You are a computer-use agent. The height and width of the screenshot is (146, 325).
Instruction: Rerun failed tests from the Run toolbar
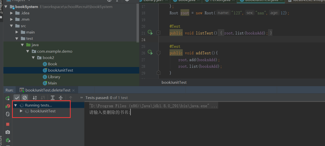pyautogui.click(x=8, y=106)
